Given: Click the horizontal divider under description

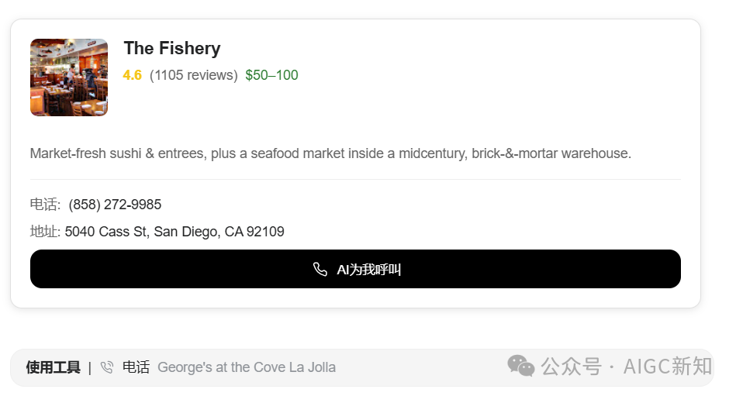Looking at the screenshot, I should [x=355, y=179].
